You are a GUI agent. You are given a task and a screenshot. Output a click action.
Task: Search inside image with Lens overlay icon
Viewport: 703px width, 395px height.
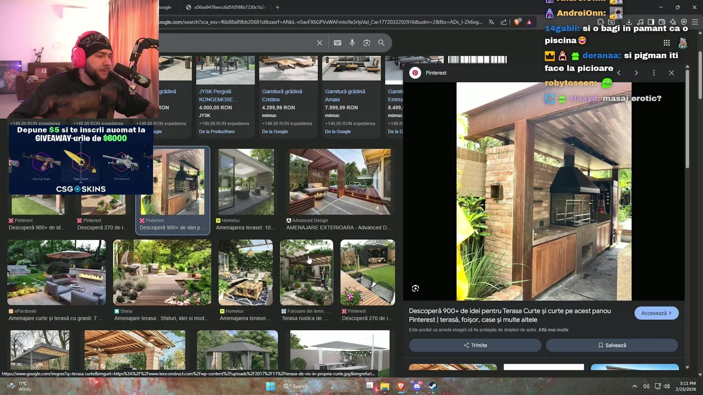click(x=415, y=288)
